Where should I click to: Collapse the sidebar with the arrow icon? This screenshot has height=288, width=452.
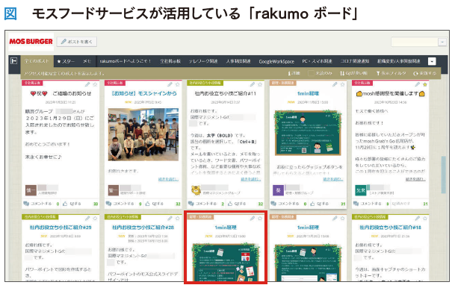14,61
